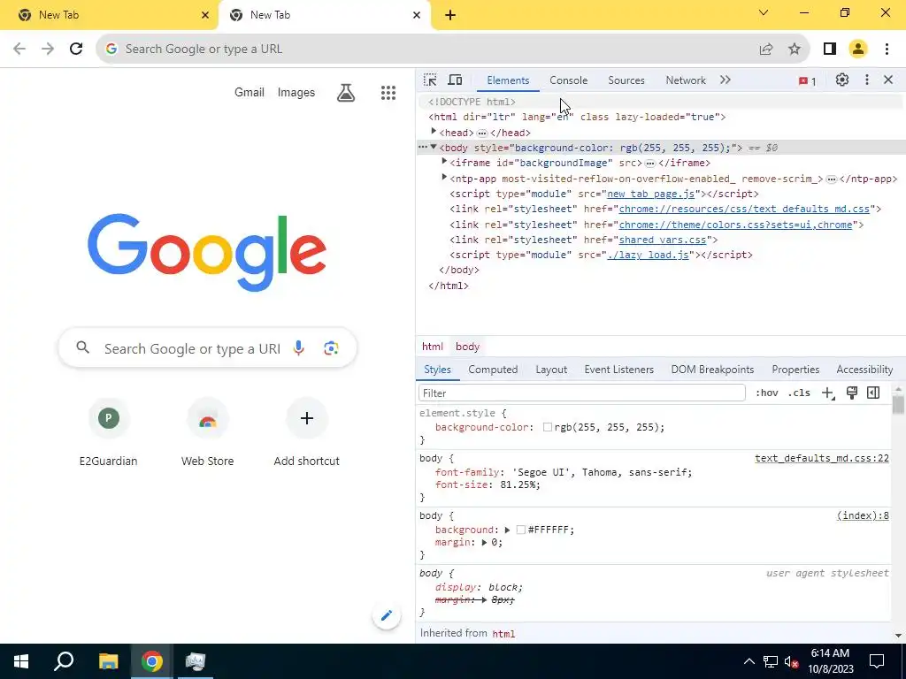
Task: Expand margin: 0 shorthand triangle
Action: (x=484, y=543)
